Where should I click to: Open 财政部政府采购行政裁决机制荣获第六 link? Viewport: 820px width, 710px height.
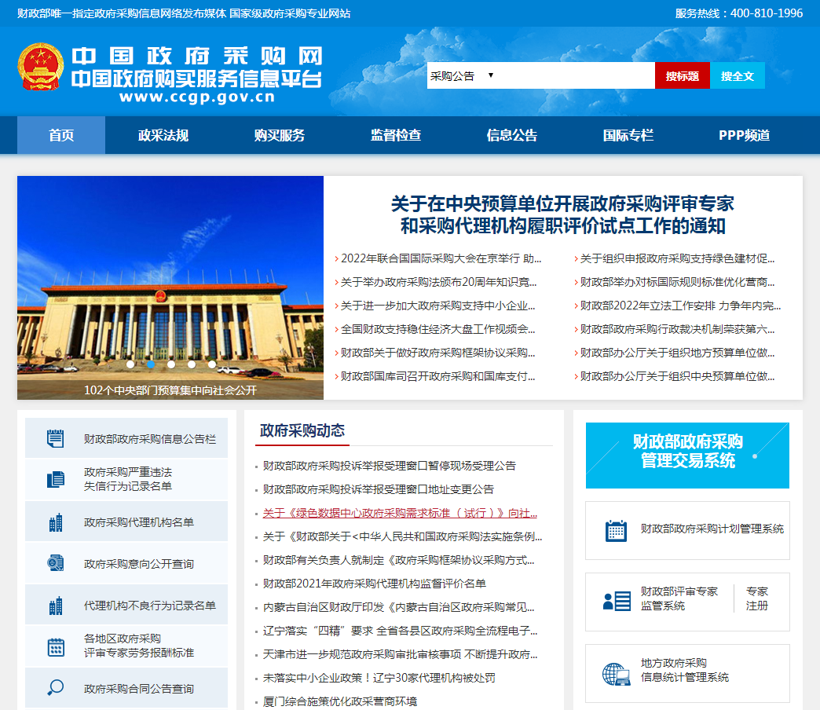(677, 329)
